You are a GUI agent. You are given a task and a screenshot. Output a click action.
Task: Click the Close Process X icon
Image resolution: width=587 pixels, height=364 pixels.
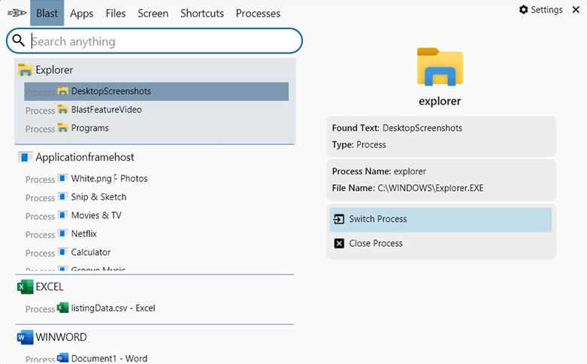click(x=338, y=243)
